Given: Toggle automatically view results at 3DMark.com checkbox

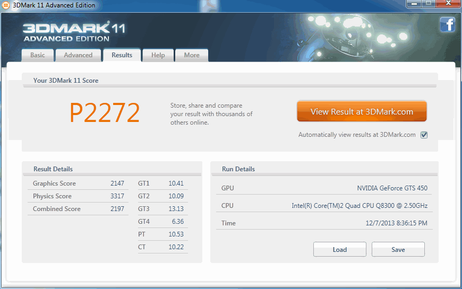Looking at the screenshot, I should [424, 135].
